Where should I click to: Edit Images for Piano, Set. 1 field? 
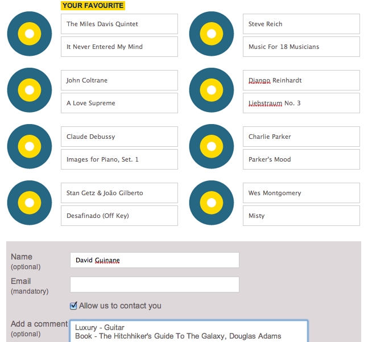pyautogui.click(x=119, y=159)
